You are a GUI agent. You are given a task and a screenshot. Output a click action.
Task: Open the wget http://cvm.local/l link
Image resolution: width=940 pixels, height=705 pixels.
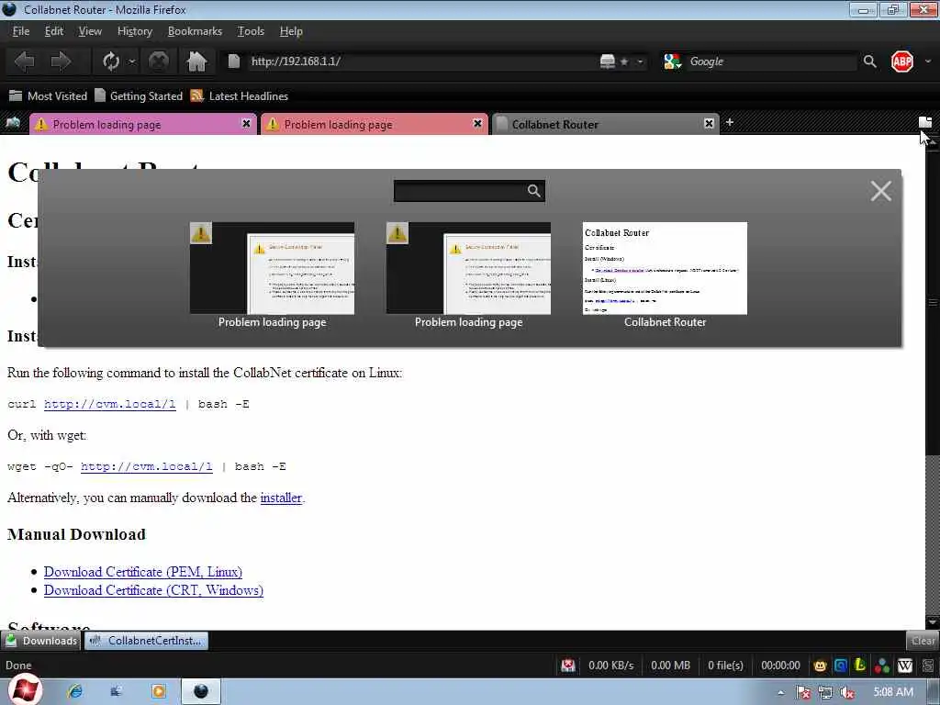click(147, 466)
